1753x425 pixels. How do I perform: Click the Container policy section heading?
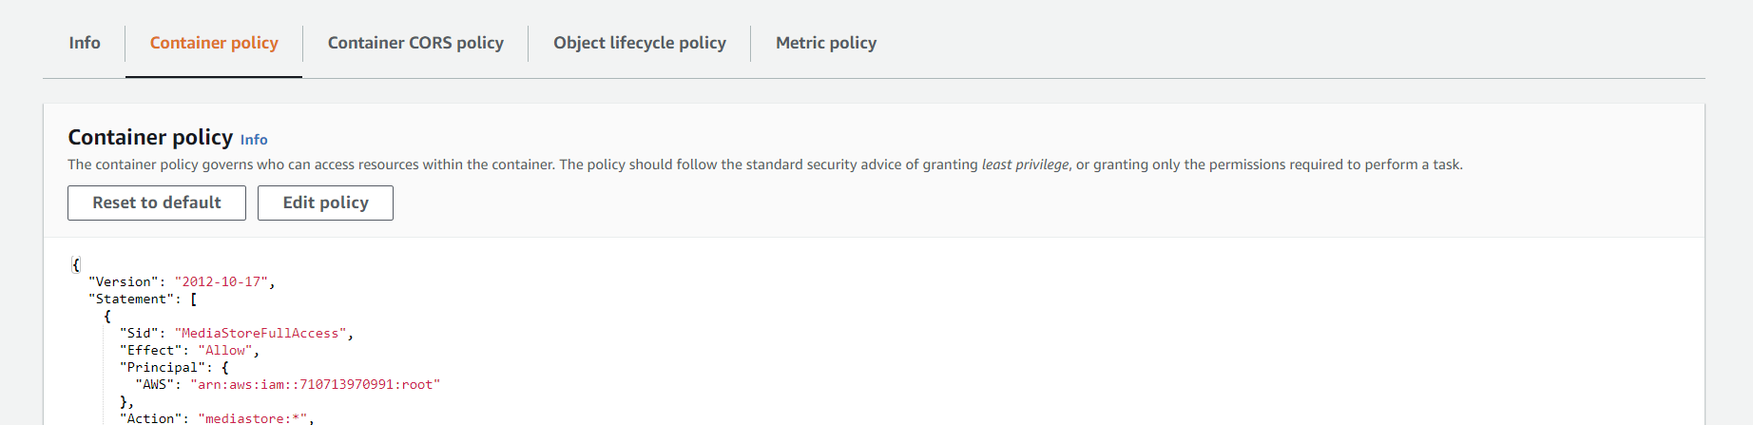150,137
